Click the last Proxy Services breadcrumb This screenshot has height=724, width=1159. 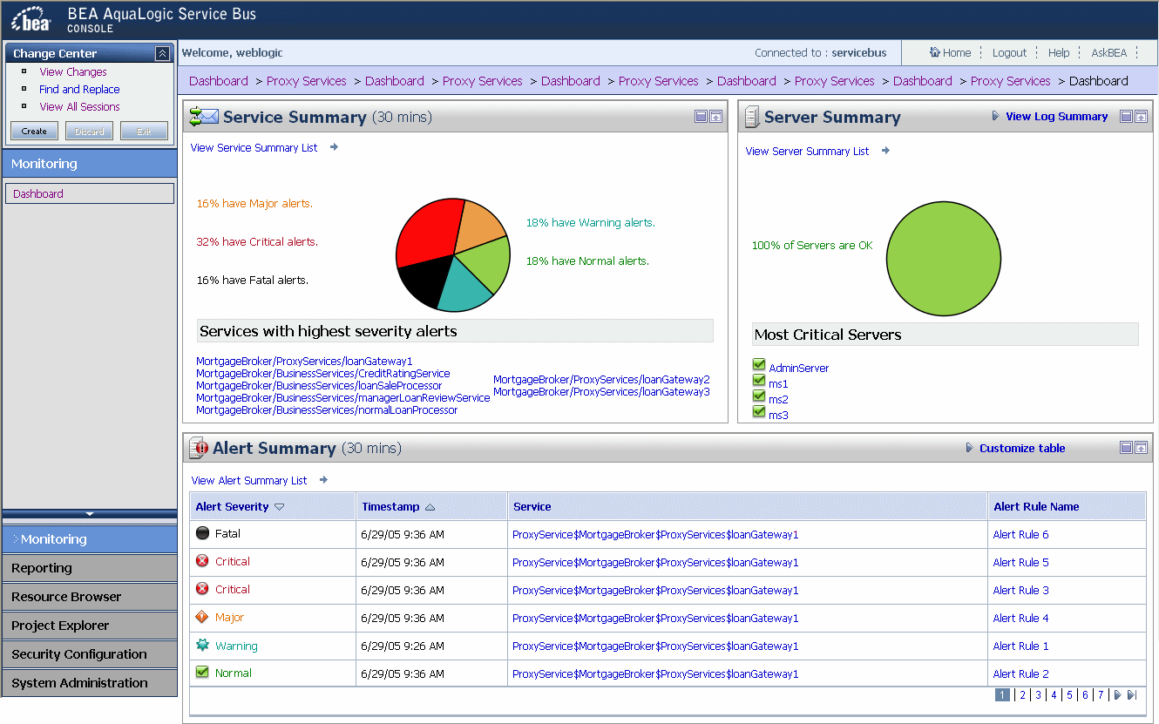pyautogui.click(x=1011, y=81)
